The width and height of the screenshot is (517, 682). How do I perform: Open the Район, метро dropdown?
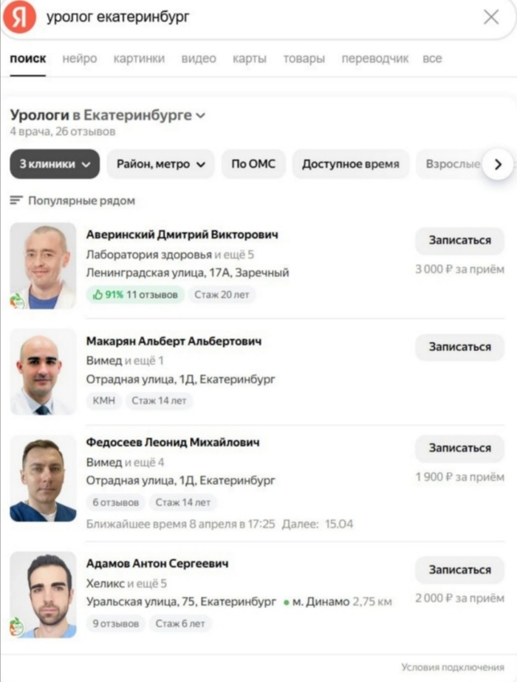pyautogui.click(x=160, y=164)
